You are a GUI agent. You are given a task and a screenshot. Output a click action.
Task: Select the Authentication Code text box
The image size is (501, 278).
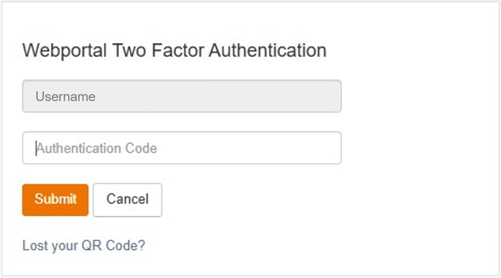click(182, 148)
